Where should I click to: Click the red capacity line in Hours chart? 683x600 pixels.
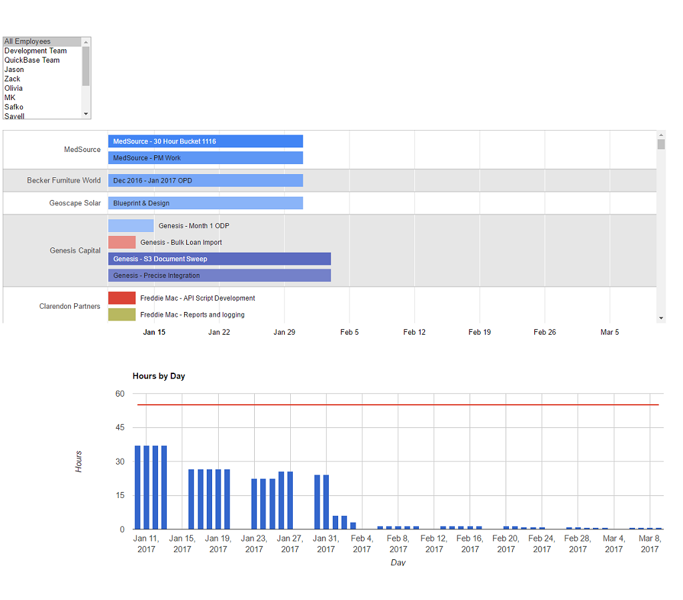[398, 405]
